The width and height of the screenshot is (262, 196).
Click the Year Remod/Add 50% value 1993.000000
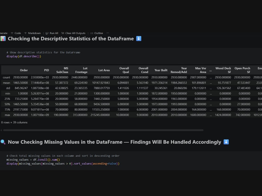tap(179, 104)
